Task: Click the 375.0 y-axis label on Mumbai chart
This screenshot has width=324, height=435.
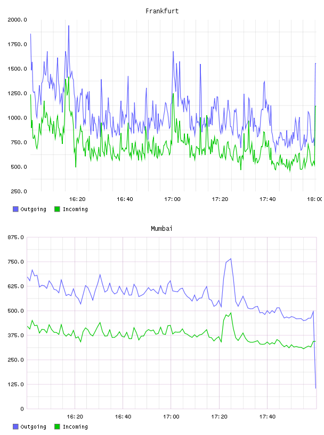Action: click(x=15, y=335)
